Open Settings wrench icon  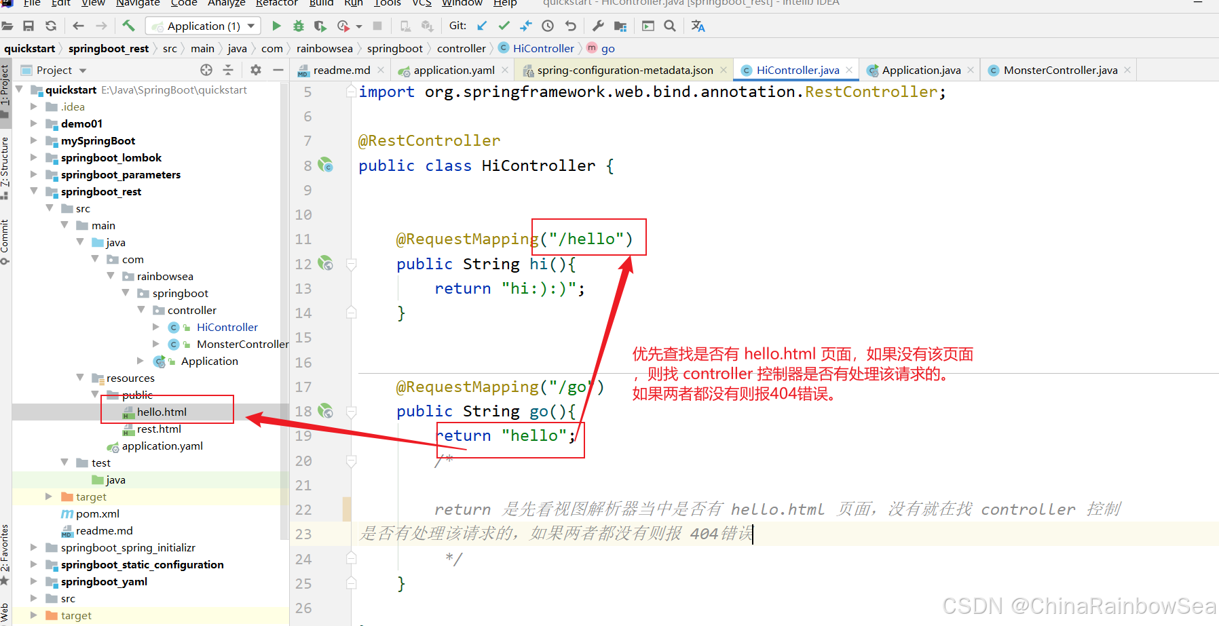pyautogui.click(x=598, y=26)
